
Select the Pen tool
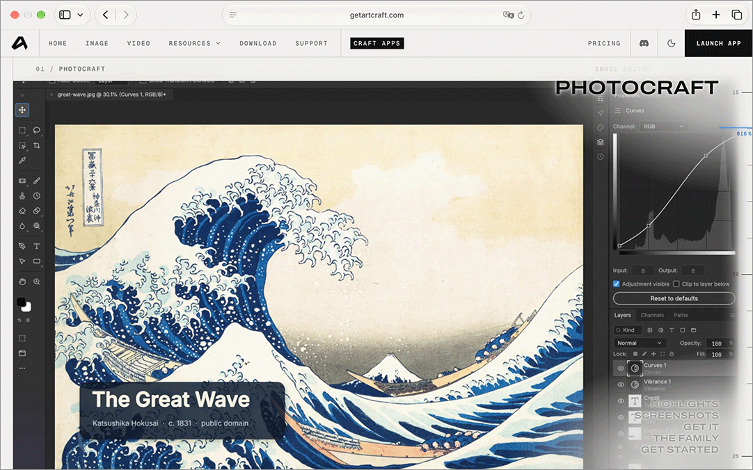coord(22,246)
